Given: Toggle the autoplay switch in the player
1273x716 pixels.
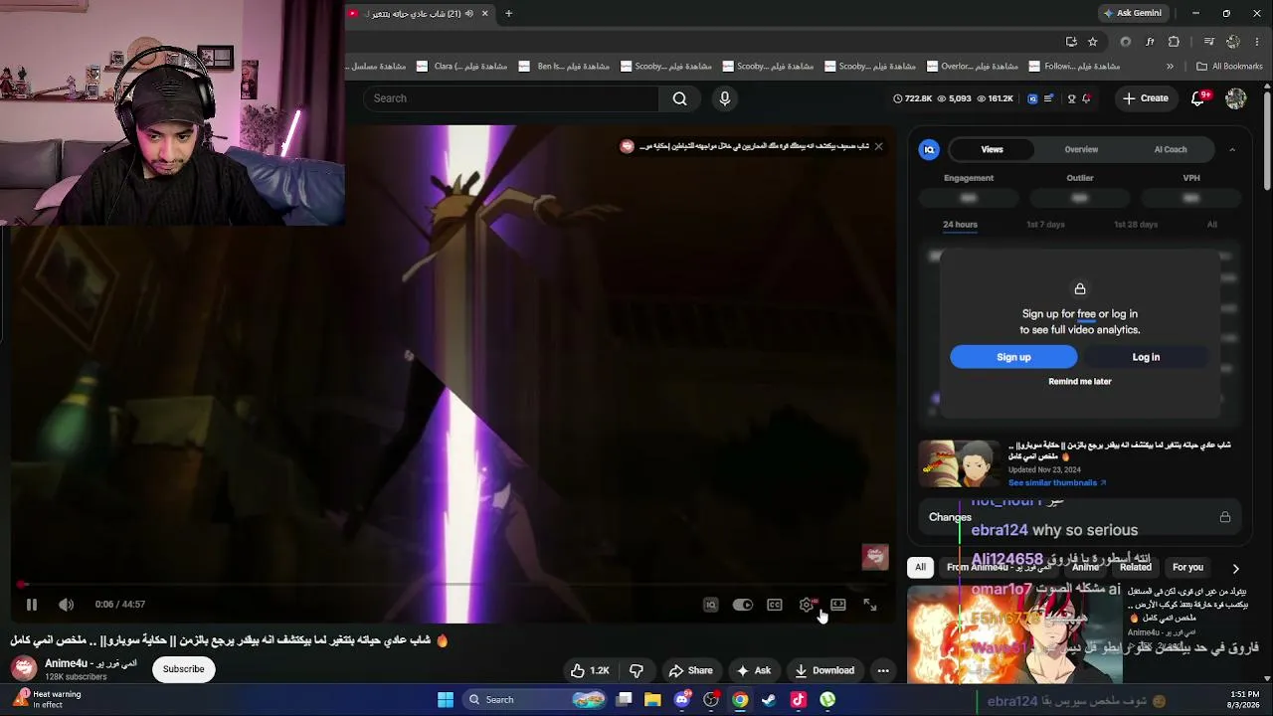Looking at the screenshot, I should click(743, 605).
